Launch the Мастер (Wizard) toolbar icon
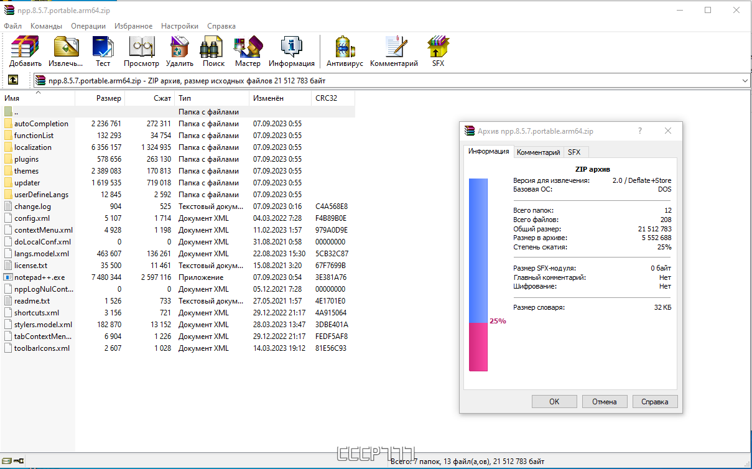Viewport: 752px width, 469px height. coord(248,52)
